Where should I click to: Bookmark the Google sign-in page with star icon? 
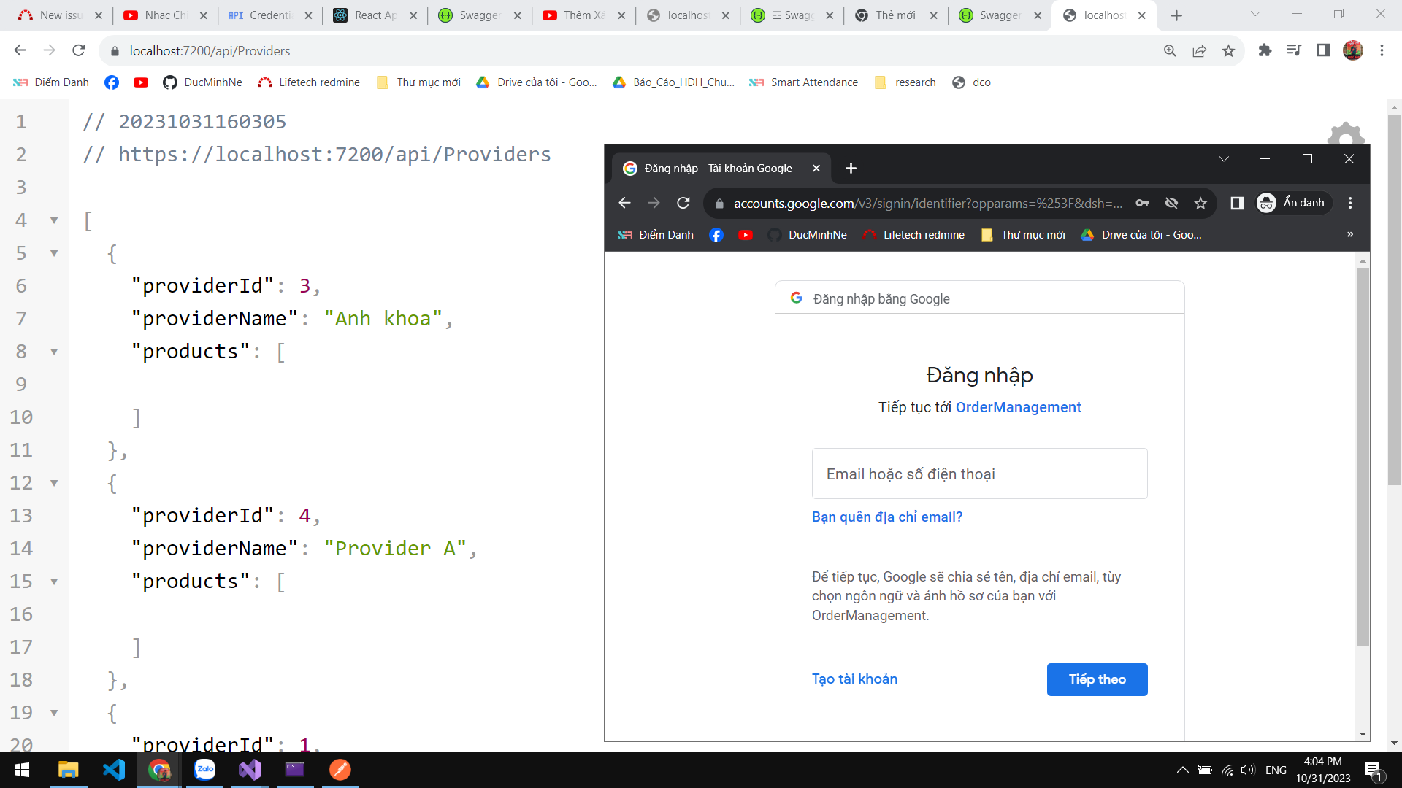point(1200,204)
